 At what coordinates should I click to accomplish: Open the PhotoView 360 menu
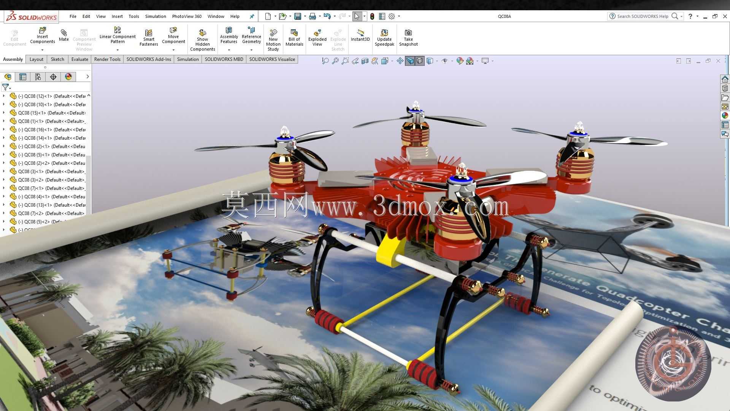point(187,16)
